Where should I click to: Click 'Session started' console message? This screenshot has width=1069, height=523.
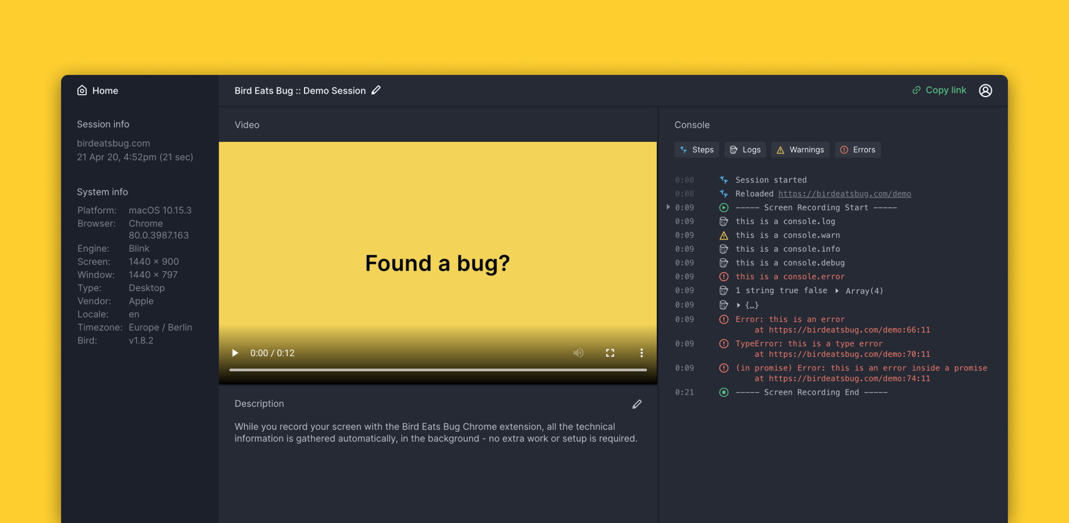click(x=771, y=180)
